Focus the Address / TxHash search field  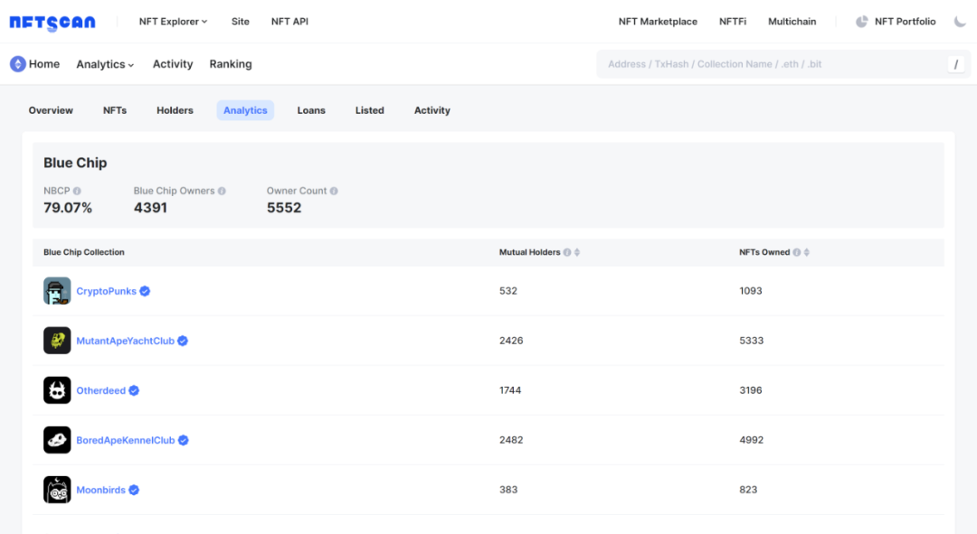pos(783,64)
